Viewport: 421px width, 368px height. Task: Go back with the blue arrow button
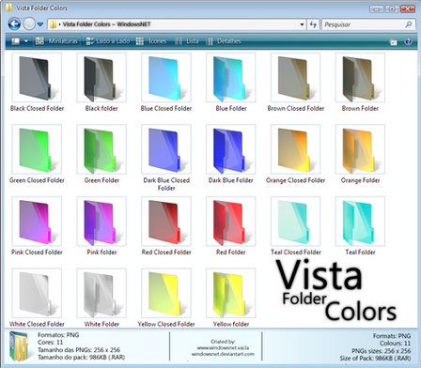pos(14,24)
